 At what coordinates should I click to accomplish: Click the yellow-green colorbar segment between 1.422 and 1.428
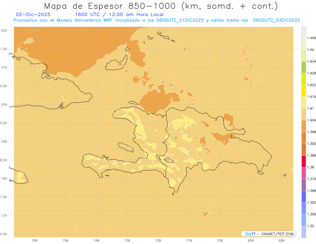(x=304, y=79)
